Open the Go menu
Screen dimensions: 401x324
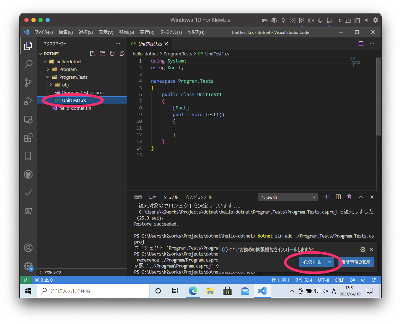point(127,32)
